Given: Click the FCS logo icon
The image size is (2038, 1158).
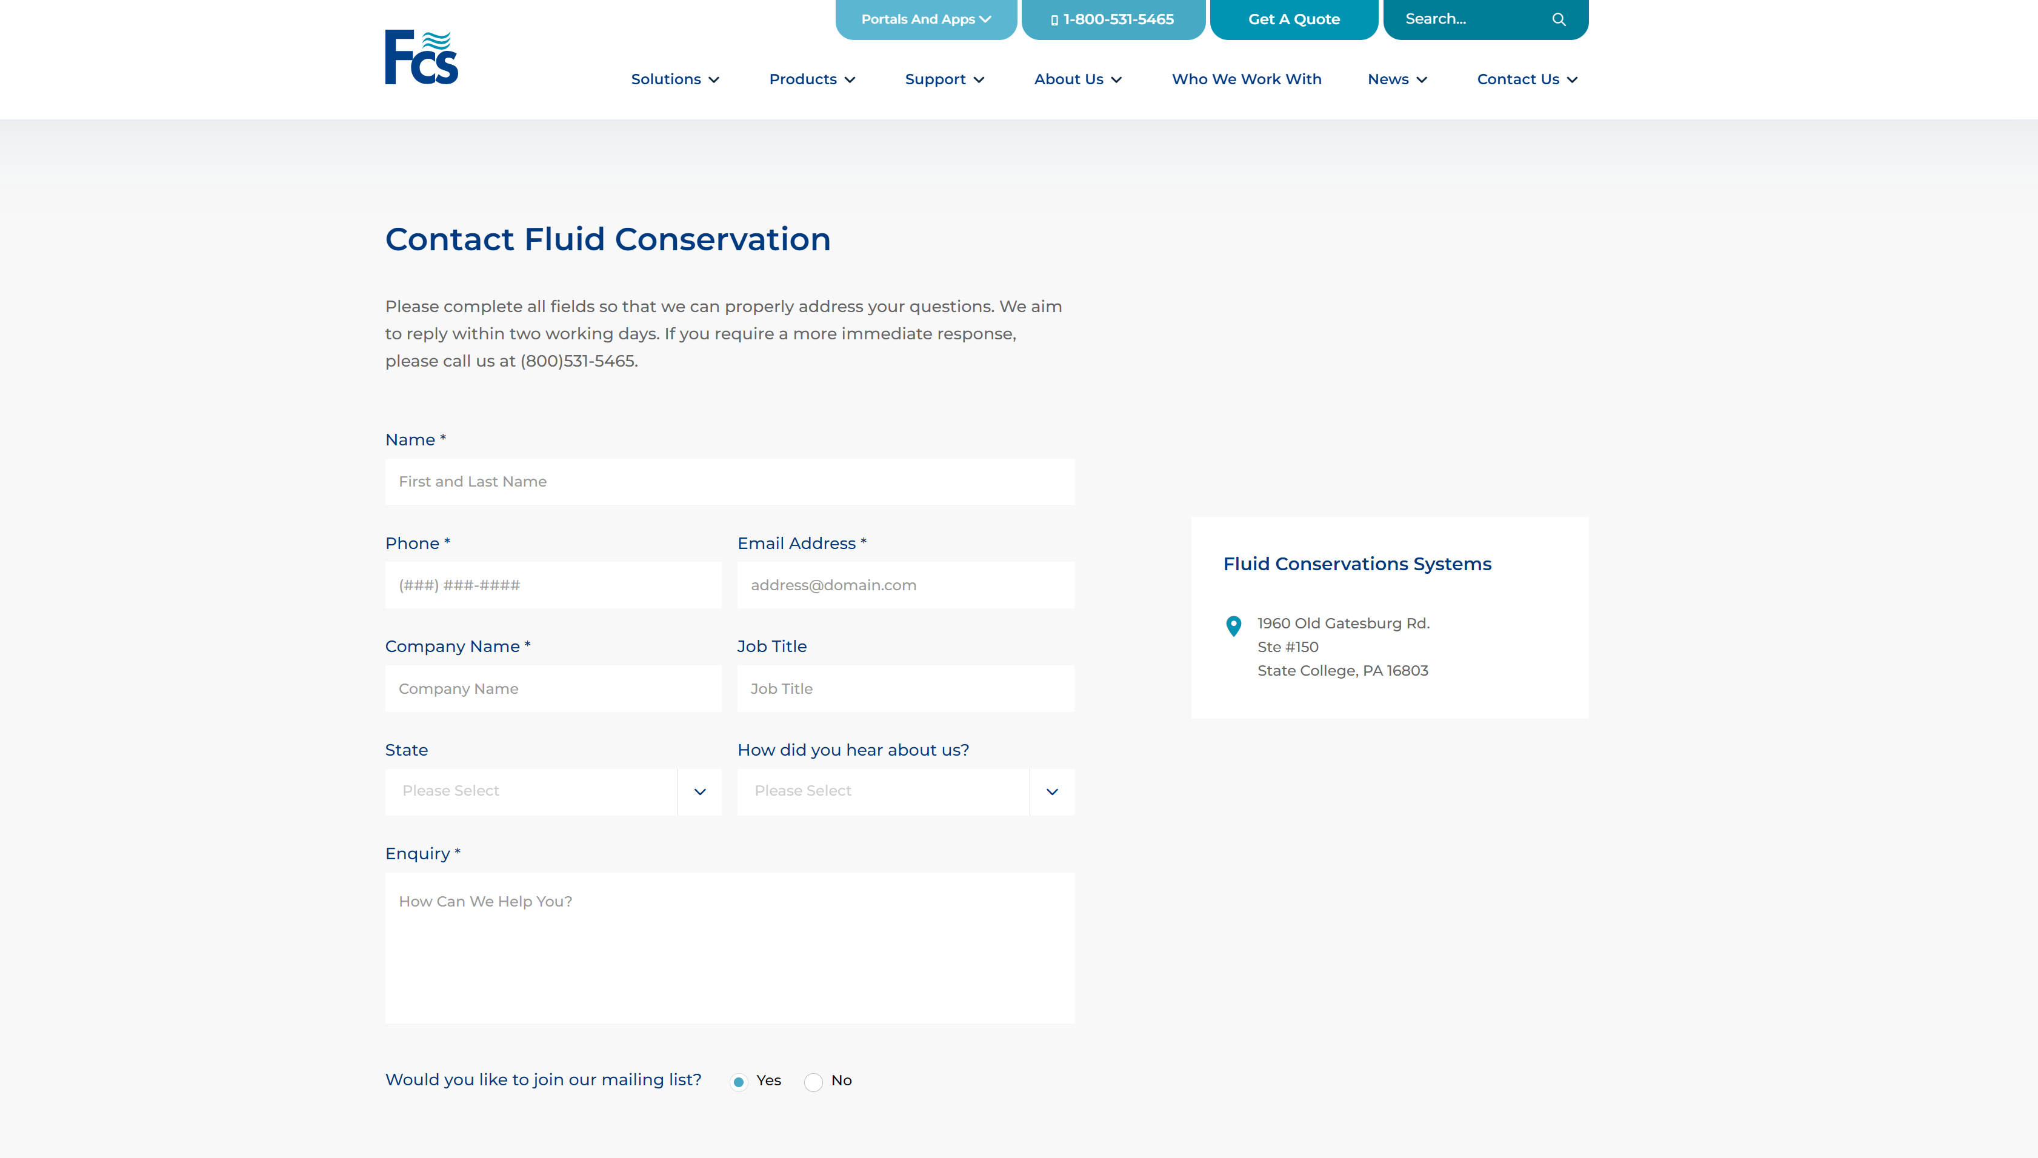Looking at the screenshot, I should 420,56.
